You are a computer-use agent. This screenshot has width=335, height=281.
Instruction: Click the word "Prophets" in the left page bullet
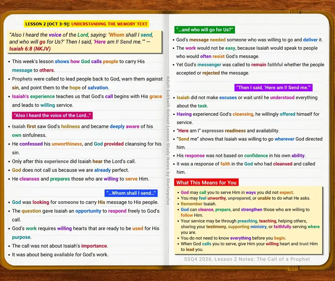[x=22, y=79]
